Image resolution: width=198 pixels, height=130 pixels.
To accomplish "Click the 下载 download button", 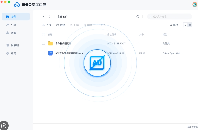I will (x=74, y=25).
